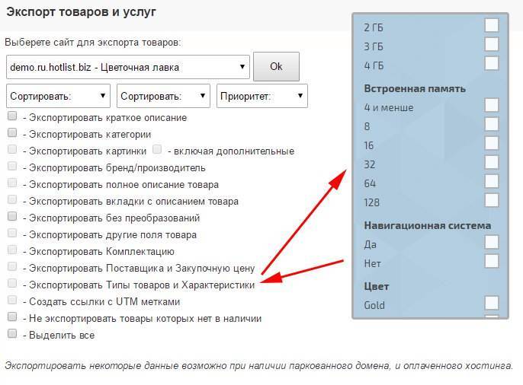This screenshot has width=523, height=385.
Task: Check Выделить все checkbox
Action: (x=12, y=334)
